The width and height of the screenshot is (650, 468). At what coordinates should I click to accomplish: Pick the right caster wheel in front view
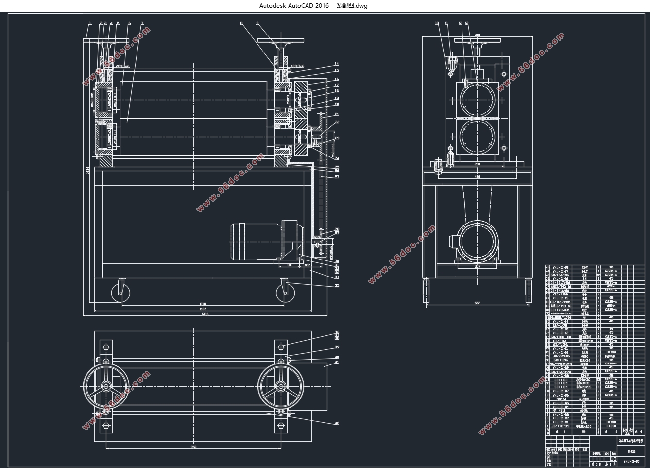point(285,293)
